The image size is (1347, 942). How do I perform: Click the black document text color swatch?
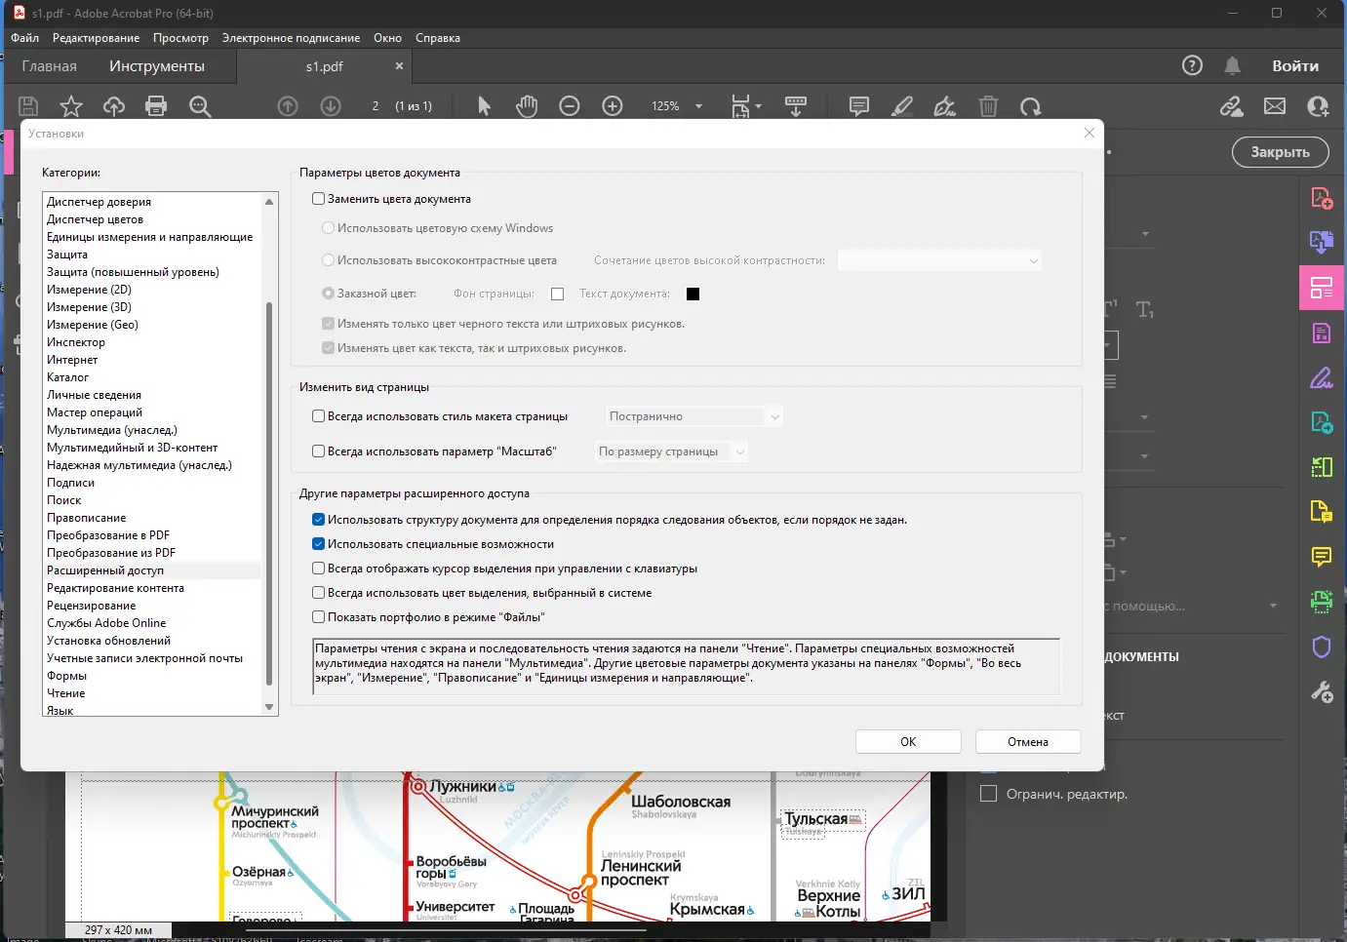point(693,294)
